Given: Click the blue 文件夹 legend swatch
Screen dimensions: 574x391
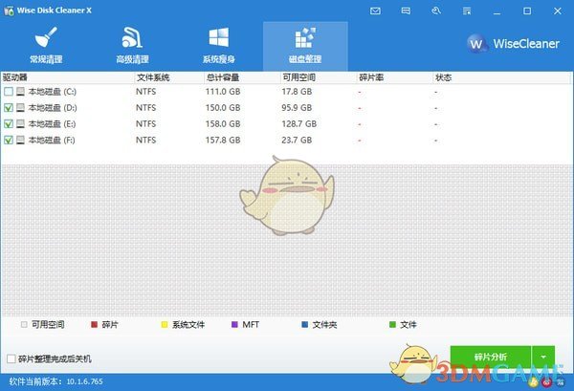Looking at the screenshot, I should [x=304, y=324].
